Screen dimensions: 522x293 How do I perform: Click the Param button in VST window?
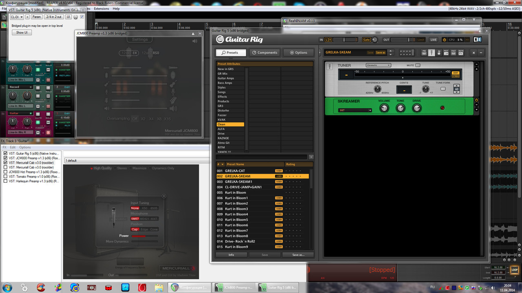[37, 17]
